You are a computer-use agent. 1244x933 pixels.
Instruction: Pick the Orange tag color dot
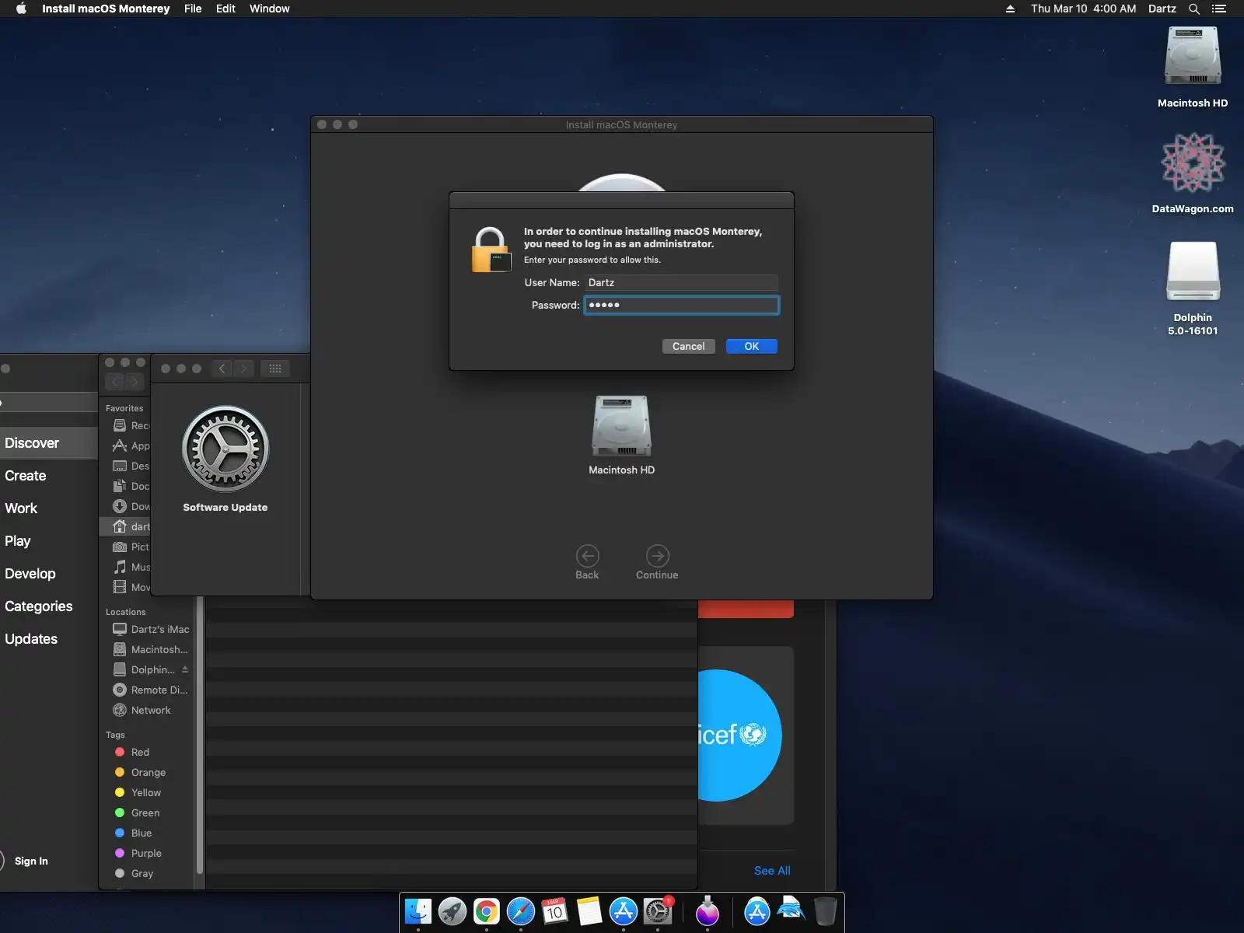point(120,772)
